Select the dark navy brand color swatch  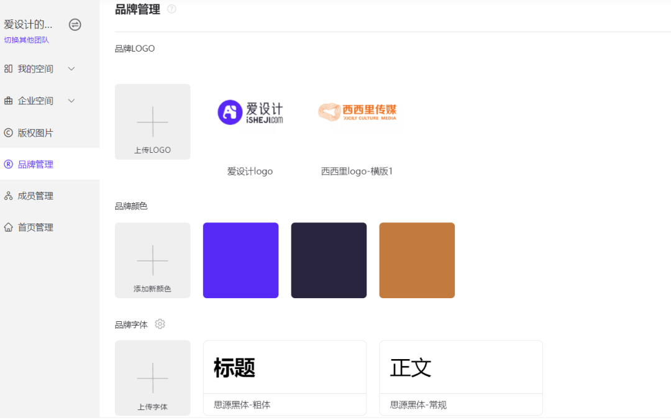(329, 260)
